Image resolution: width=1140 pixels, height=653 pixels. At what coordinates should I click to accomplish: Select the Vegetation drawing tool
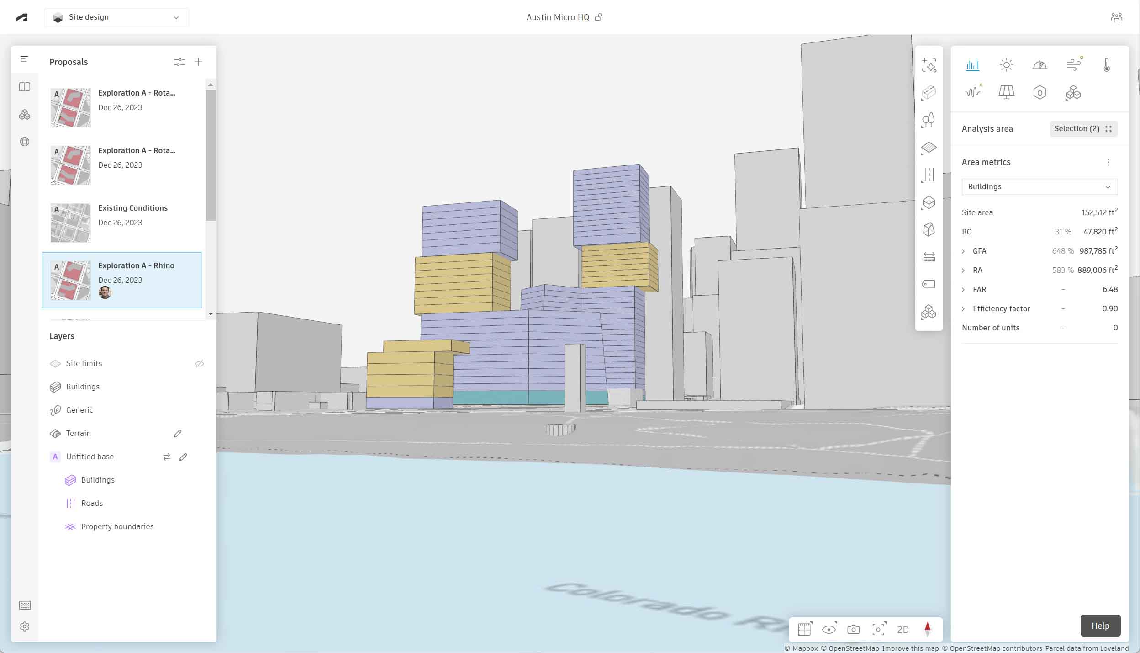pyautogui.click(x=929, y=120)
